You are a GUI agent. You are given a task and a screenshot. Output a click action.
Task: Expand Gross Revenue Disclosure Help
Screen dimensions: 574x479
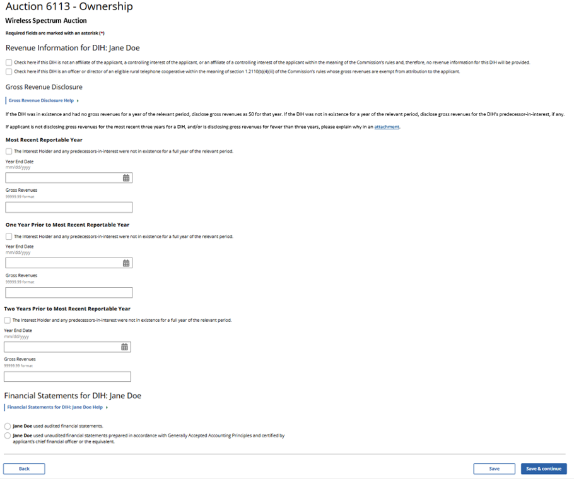click(43, 100)
